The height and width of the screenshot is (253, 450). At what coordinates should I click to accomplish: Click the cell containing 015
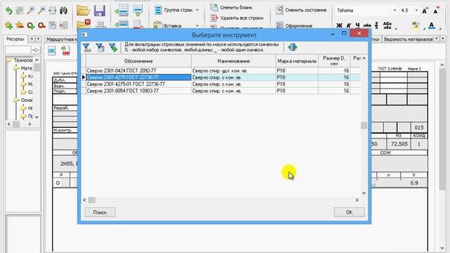419,128
